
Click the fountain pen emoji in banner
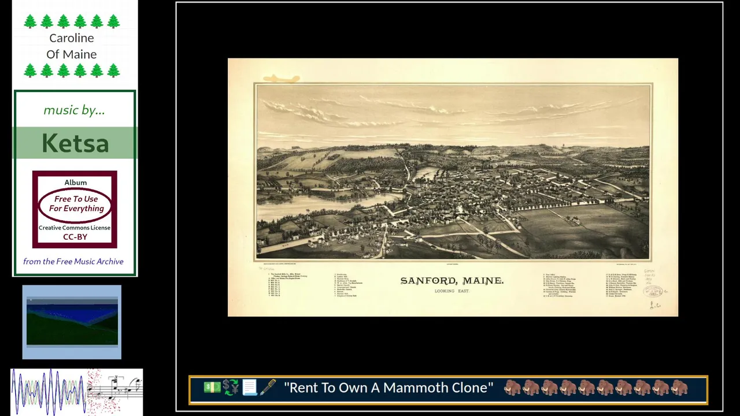pos(268,388)
